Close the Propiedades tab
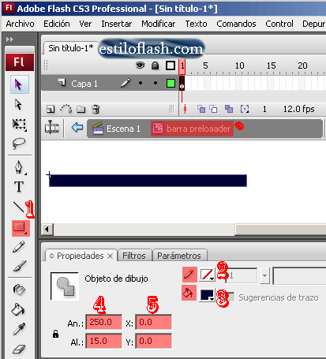The image size is (326, 359). point(111,256)
